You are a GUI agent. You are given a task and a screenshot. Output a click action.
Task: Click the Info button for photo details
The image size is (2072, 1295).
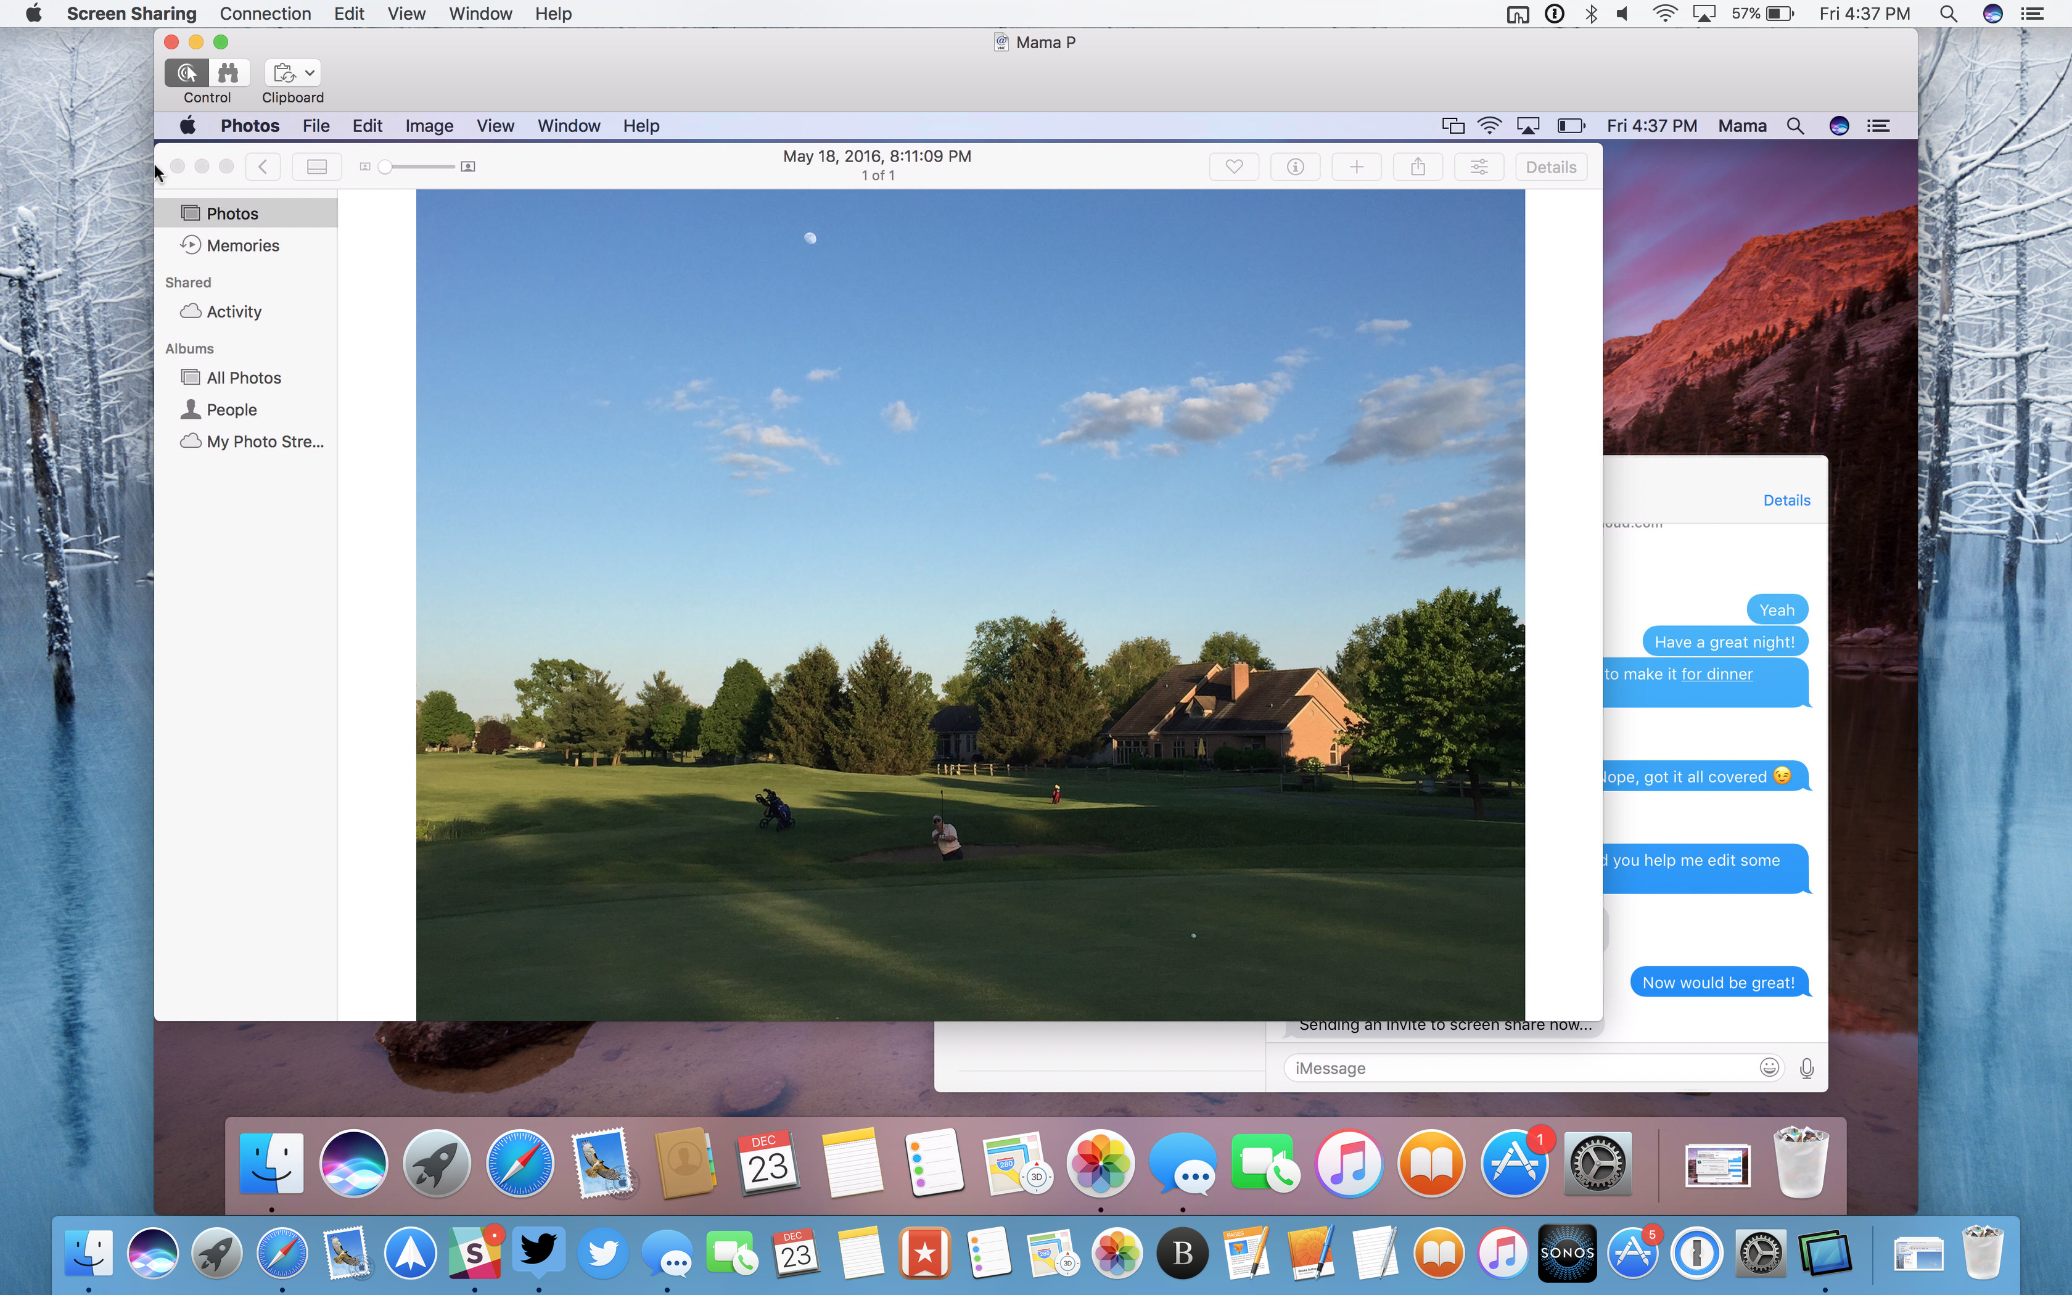tap(1295, 166)
